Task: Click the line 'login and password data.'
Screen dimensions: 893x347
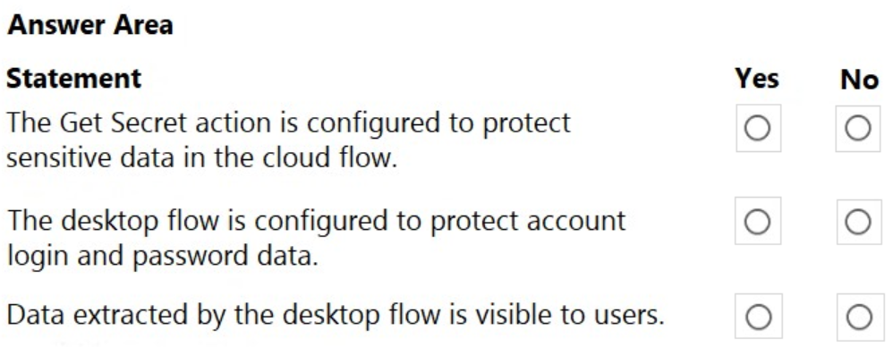Action: click(x=162, y=258)
